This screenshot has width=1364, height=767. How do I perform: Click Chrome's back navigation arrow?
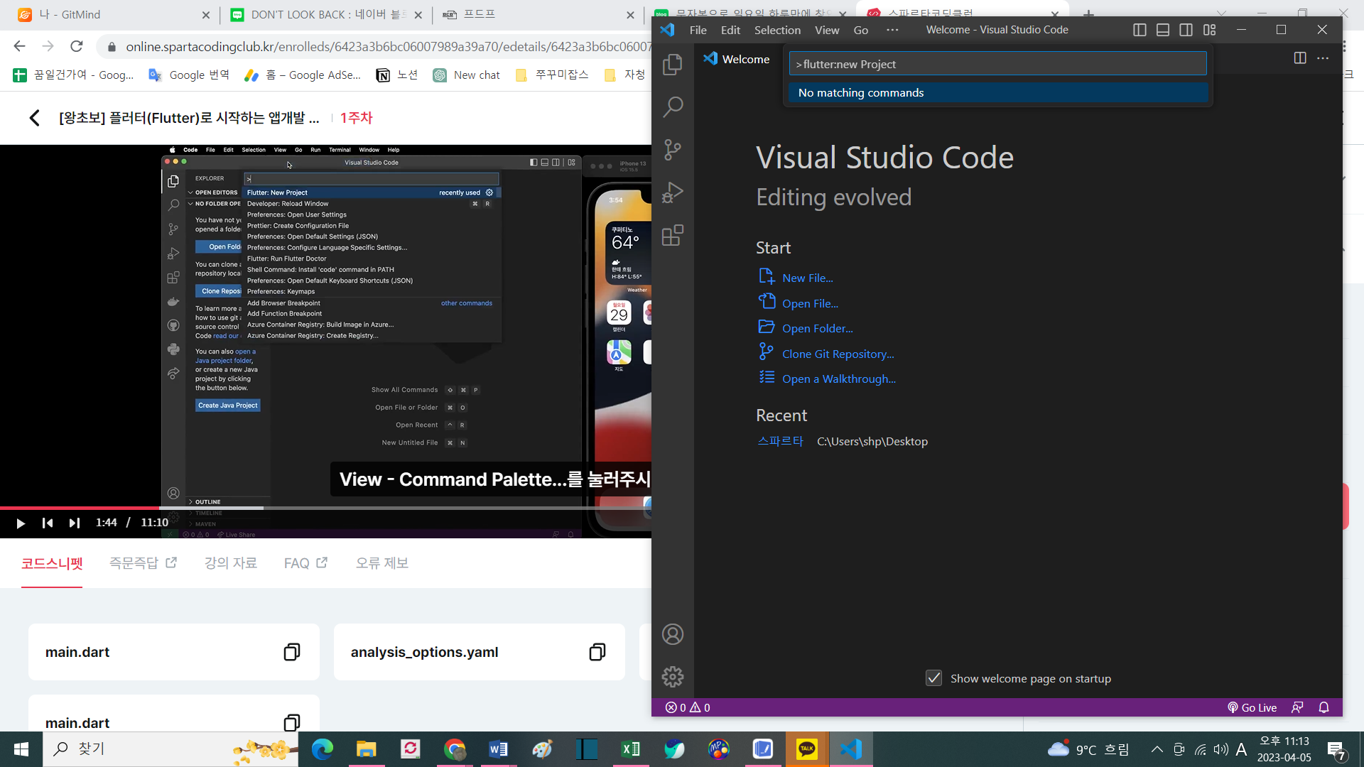pos(19,47)
